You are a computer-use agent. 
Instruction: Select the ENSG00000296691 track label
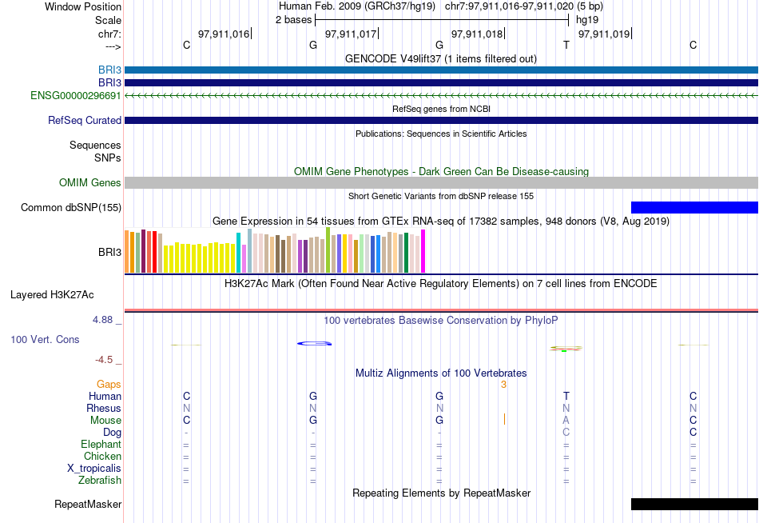76,95
